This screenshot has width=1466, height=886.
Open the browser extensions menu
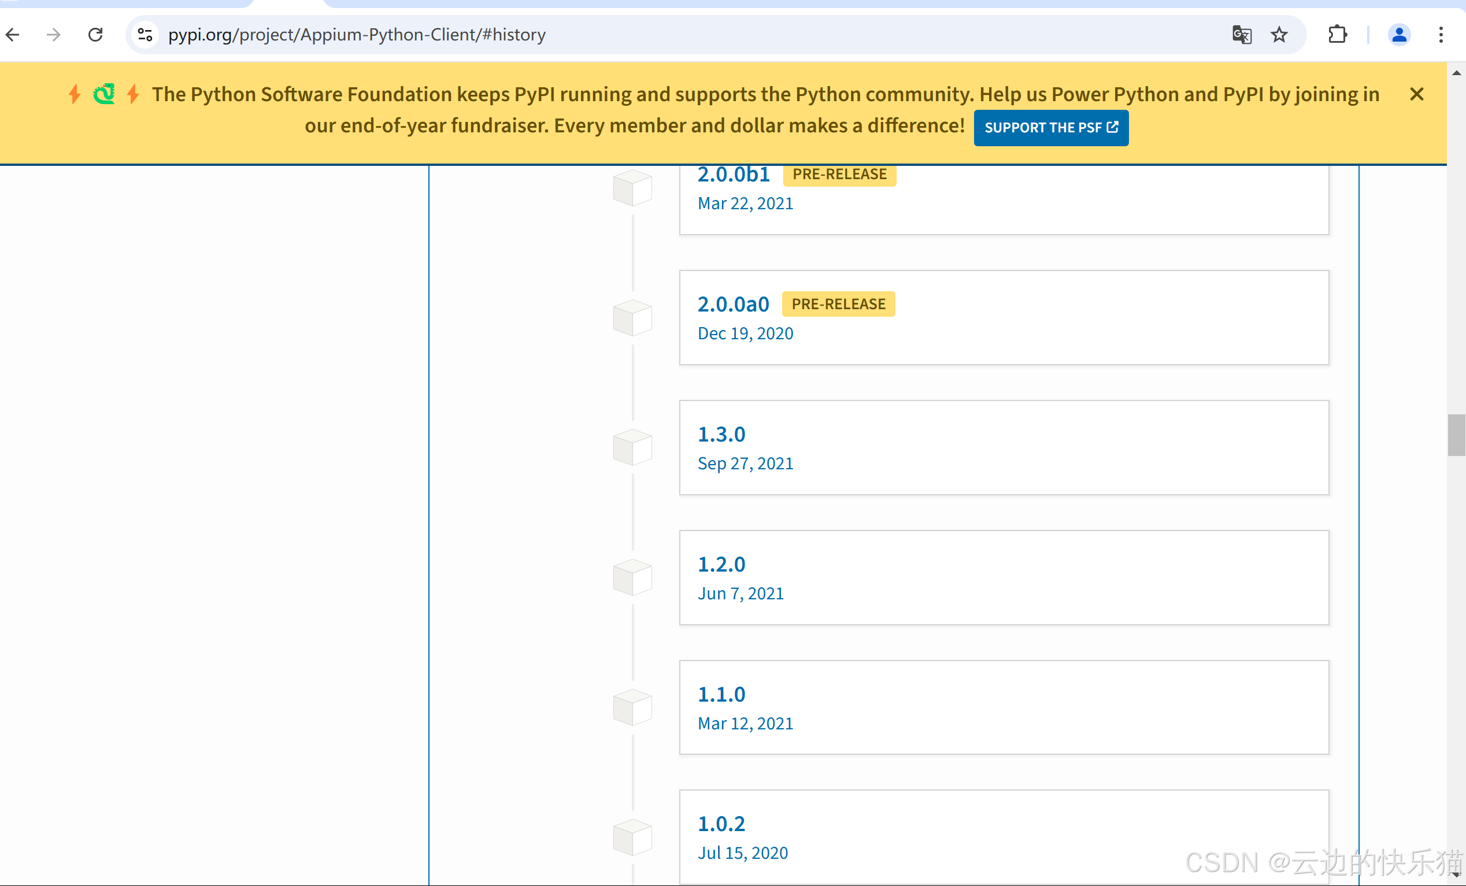pos(1337,35)
